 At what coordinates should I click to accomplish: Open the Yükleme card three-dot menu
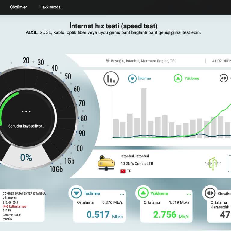(189, 195)
